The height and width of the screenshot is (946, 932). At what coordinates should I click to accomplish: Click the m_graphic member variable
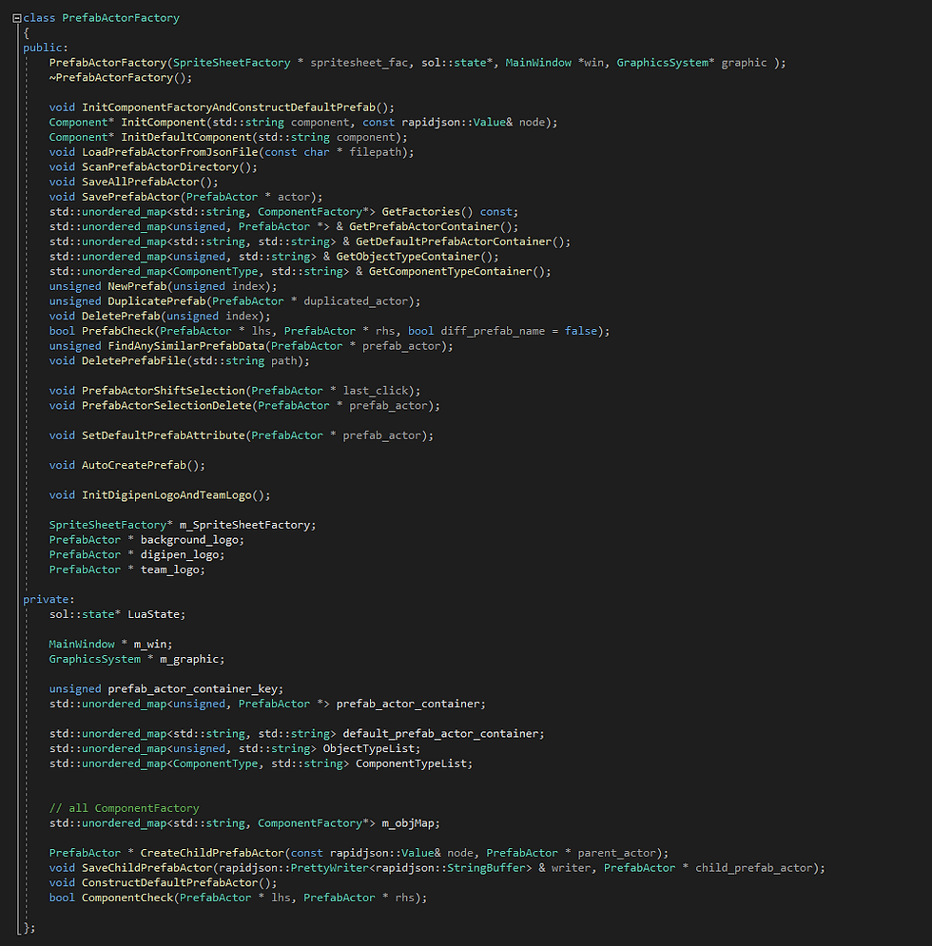click(x=189, y=660)
